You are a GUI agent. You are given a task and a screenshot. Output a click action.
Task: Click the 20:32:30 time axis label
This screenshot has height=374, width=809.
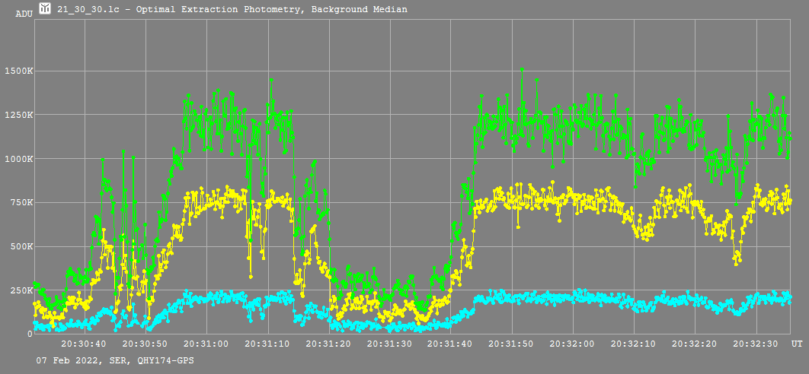(x=756, y=344)
